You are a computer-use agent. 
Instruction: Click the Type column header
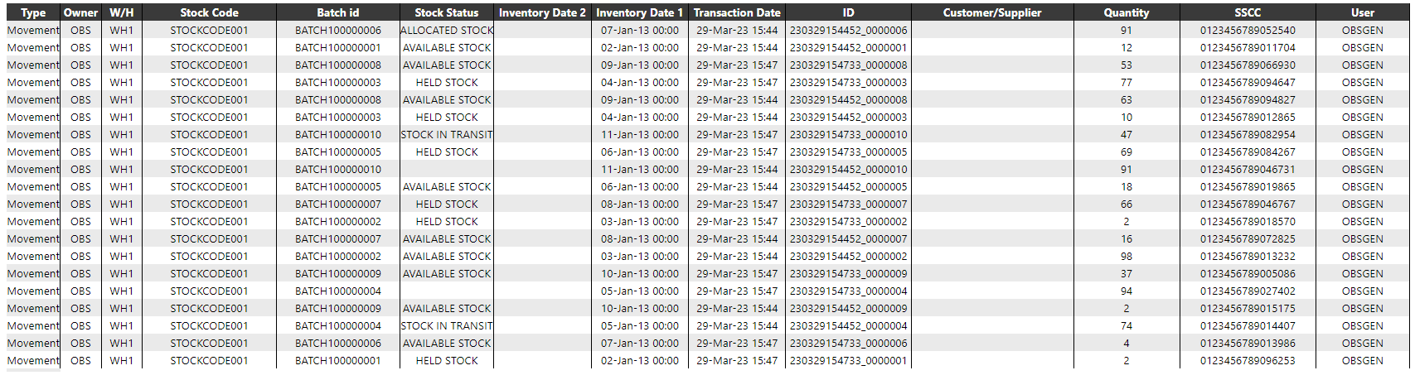pyautogui.click(x=33, y=12)
